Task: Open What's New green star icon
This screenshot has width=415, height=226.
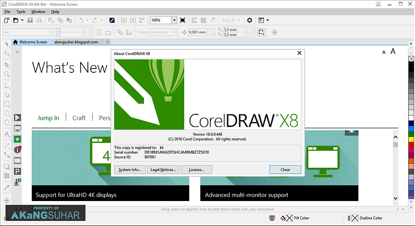Action: 17,139
